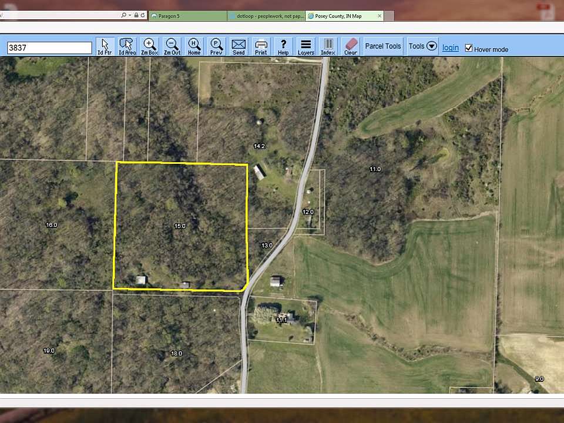Image resolution: width=564 pixels, height=423 pixels.
Task: Clear selection with the eraser tool
Action: [x=351, y=46]
